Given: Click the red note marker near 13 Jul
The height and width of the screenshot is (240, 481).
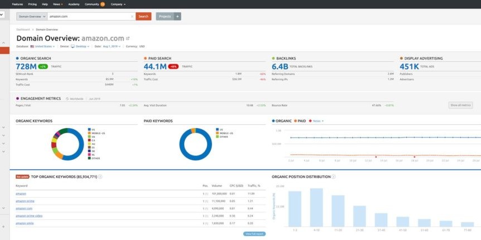Looking at the screenshot, I should click(x=376, y=157).
